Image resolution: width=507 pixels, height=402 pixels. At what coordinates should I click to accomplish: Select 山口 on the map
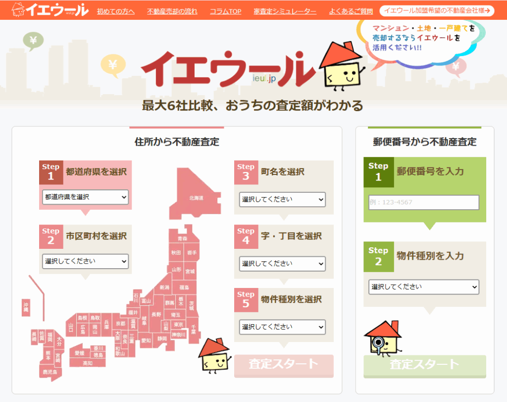pos(71,327)
